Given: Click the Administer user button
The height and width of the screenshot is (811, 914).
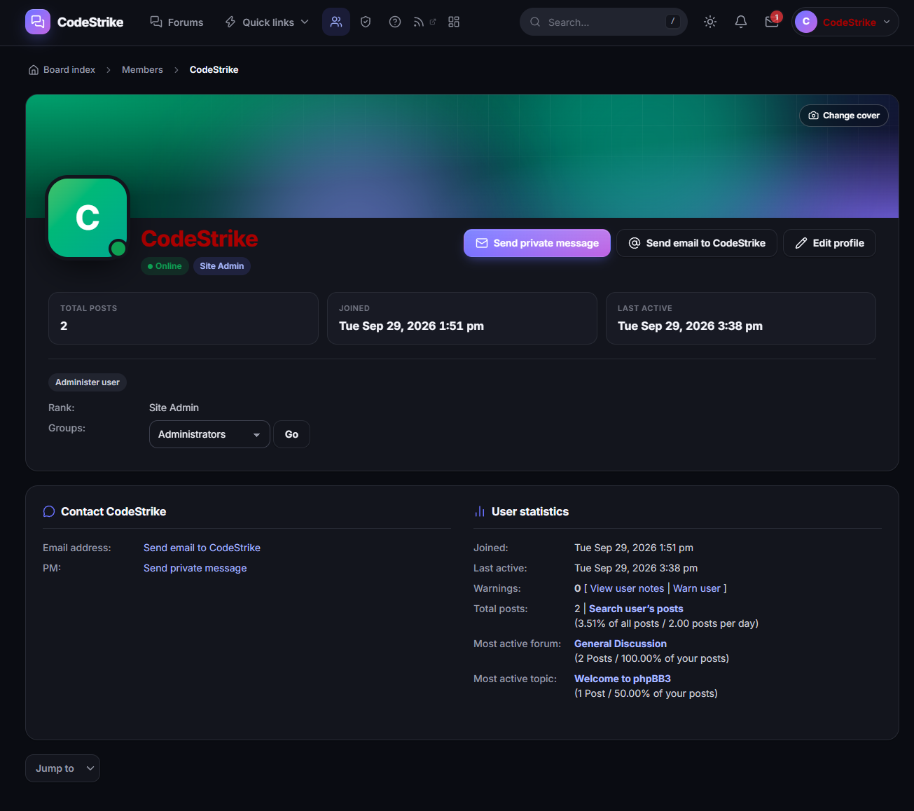Looking at the screenshot, I should [x=88, y=382].
